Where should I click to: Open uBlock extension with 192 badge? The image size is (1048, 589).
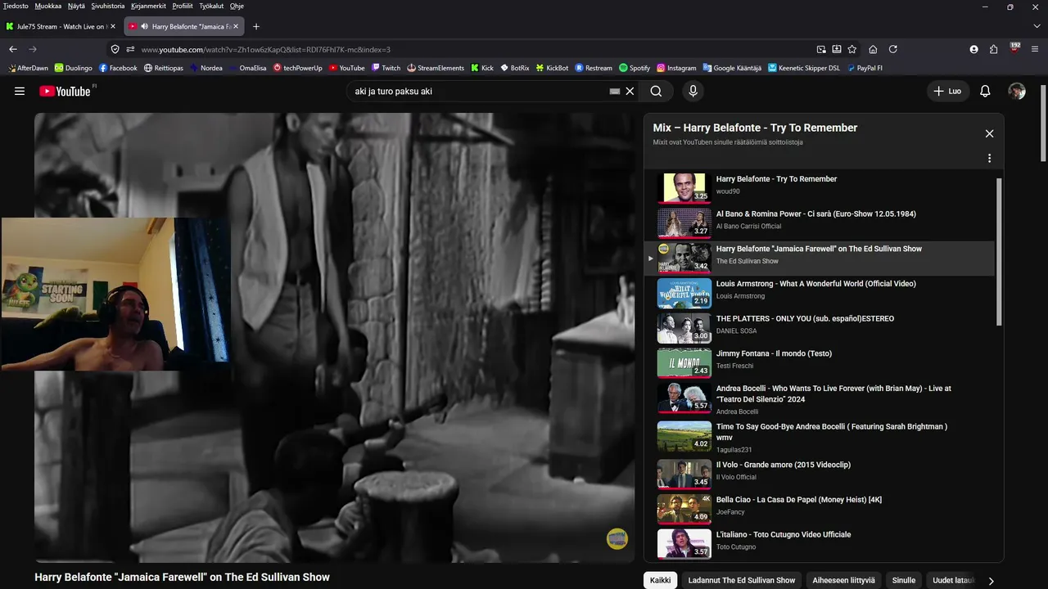pyautogui.click(x=1015, y=48)
